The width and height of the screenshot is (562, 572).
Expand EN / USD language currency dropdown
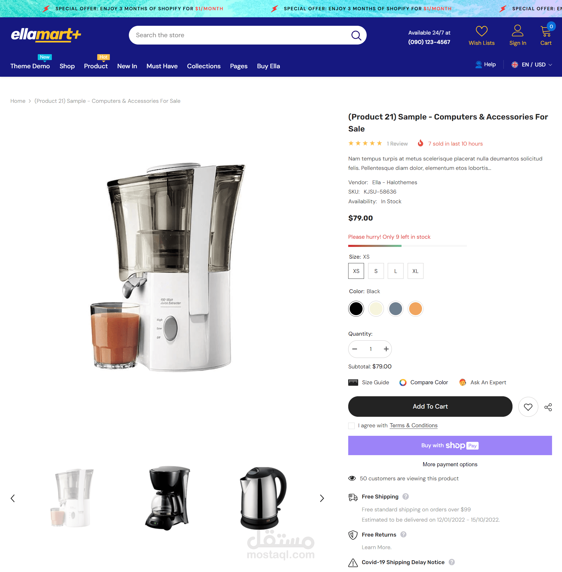pos(532,65)
